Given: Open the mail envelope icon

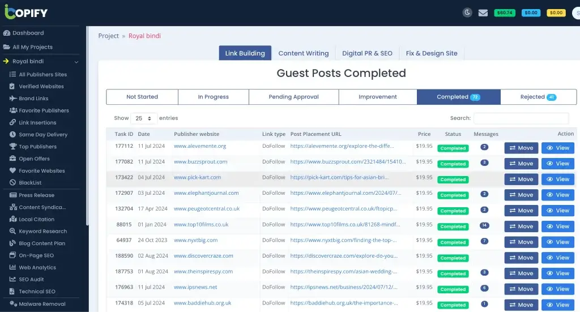Looking at the screenshot, I should click(x=483, y=12).
